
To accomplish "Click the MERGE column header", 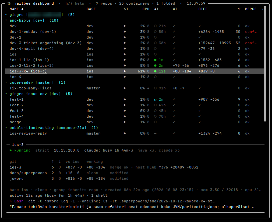I will click(251, 9).
